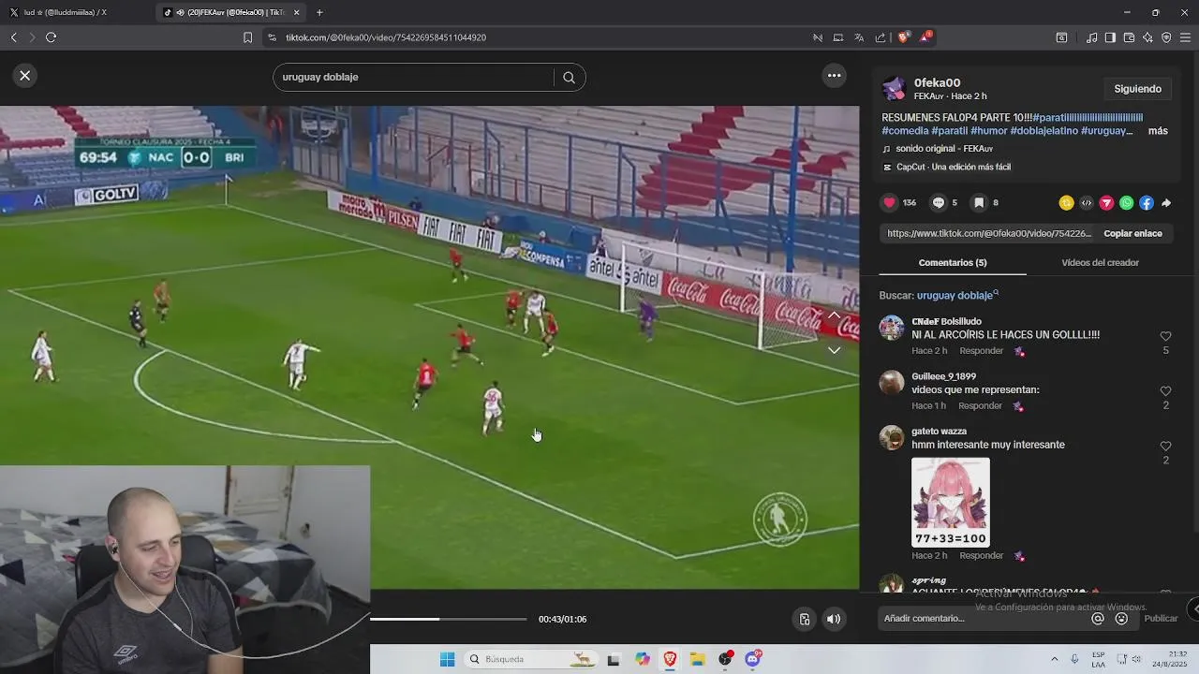Switch to the 'Comentarios (5)' tab
The height and width of the screenshot is (674, 1199).
(953, 263)
